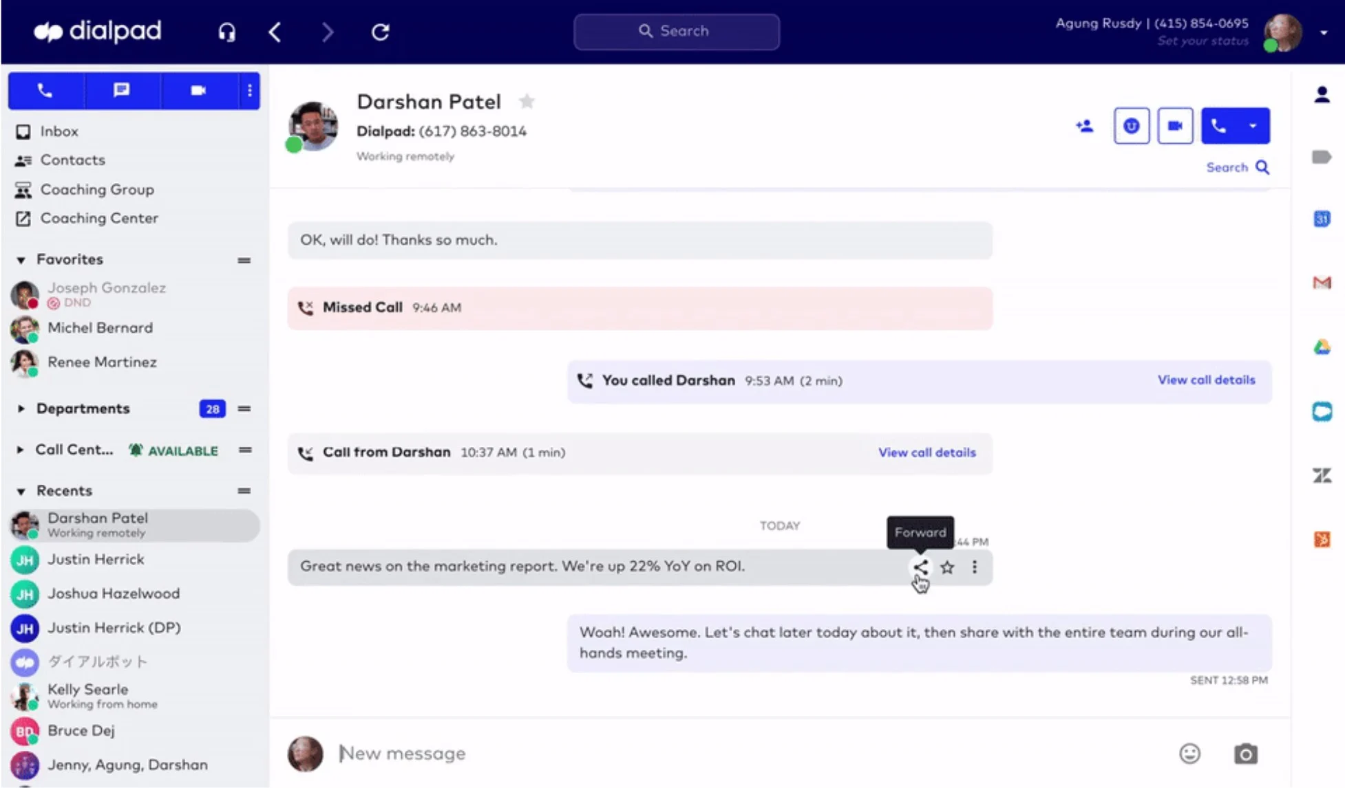Expand the Recents section in sidebar

tap(21, 491)
